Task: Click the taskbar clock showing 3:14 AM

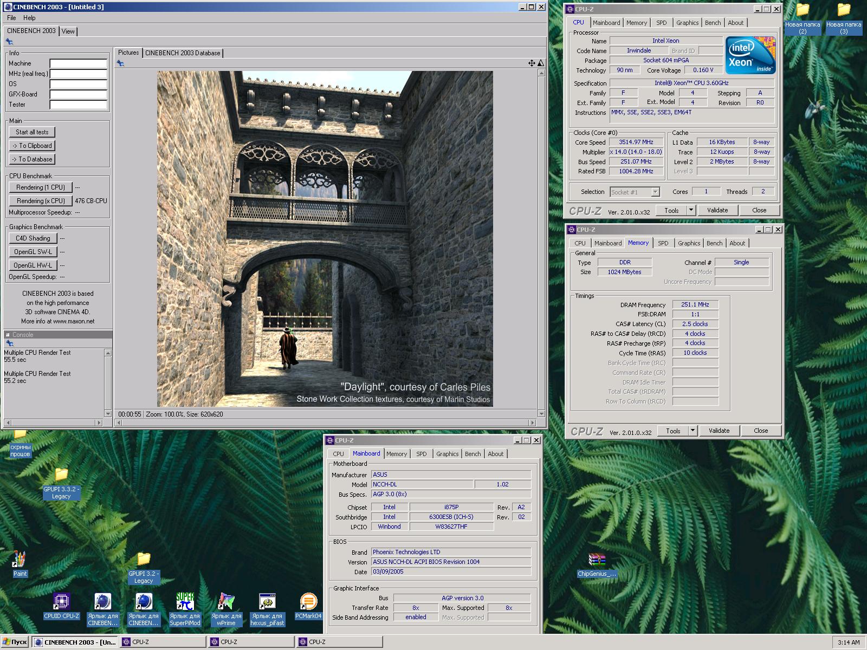Action: 848,642
